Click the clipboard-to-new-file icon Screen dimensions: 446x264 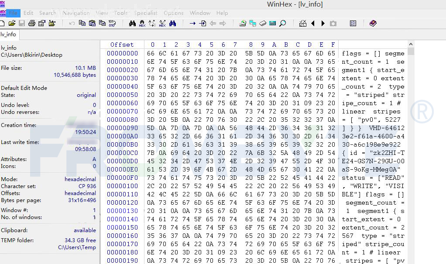click(102, 23)
